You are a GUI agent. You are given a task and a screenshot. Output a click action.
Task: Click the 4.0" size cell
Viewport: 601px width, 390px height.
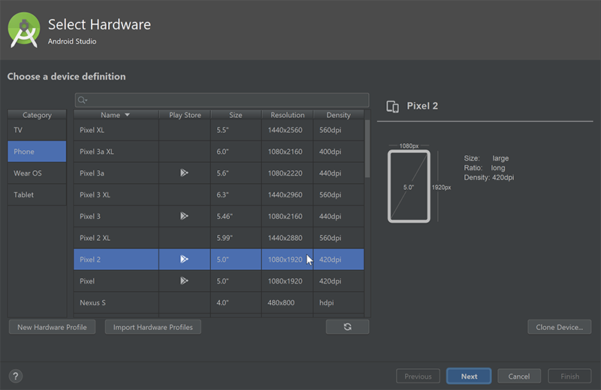[x=236, y=302]
